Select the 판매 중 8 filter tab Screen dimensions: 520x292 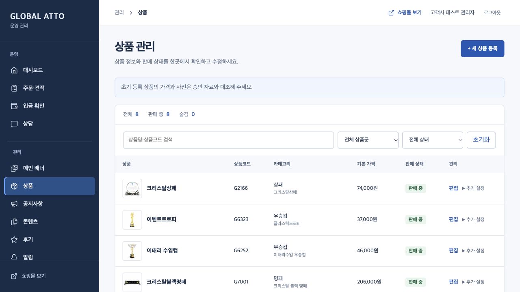[159, 114]
